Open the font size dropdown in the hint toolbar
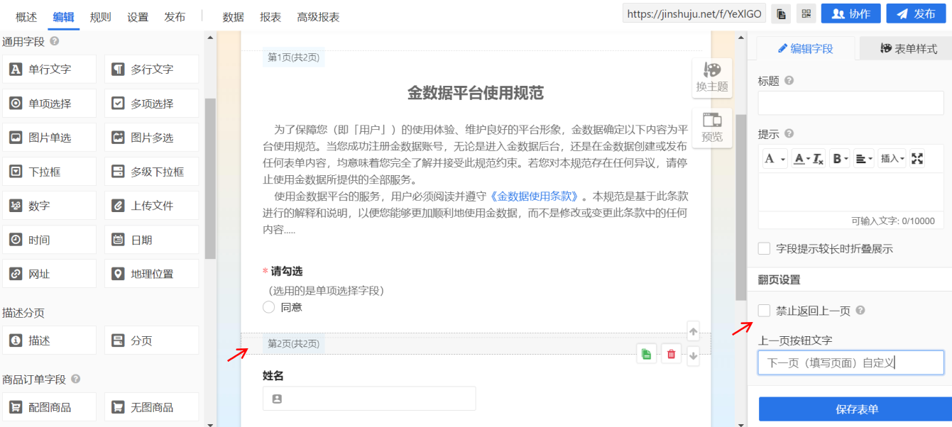952x427 pixels. point(775,158)
